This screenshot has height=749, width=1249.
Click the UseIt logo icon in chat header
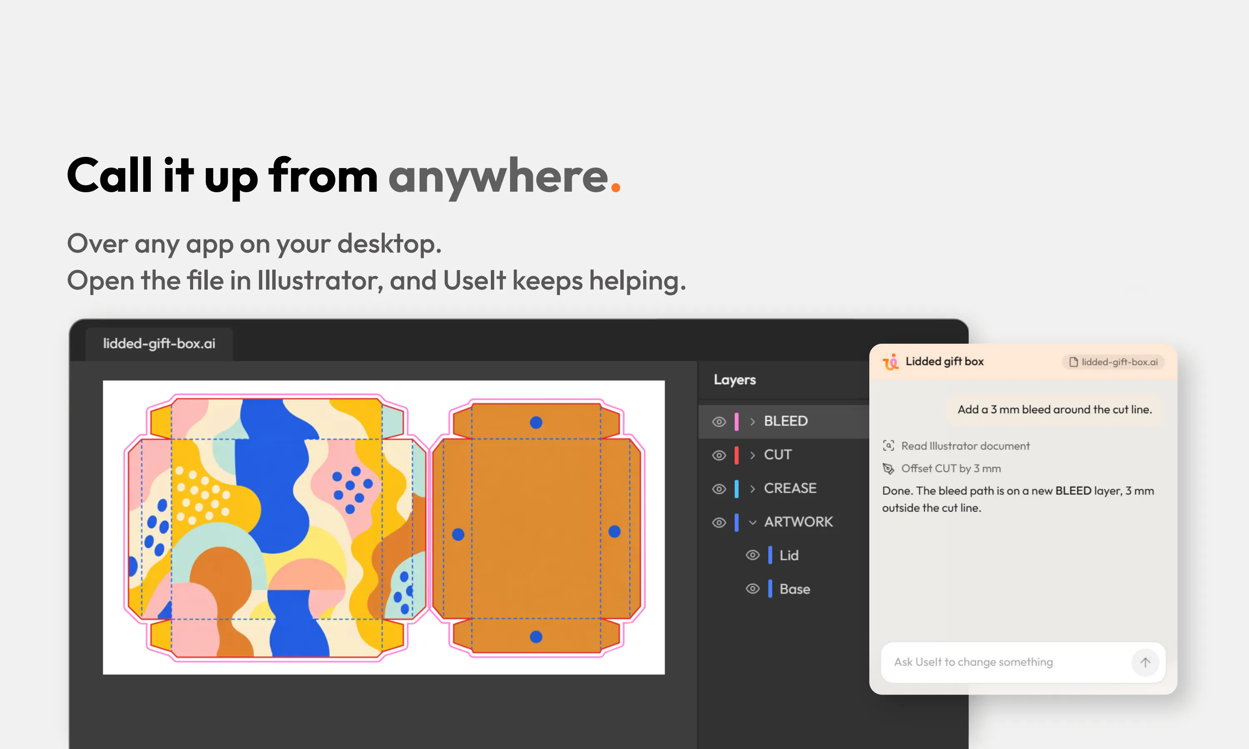[x=891, y=361]
